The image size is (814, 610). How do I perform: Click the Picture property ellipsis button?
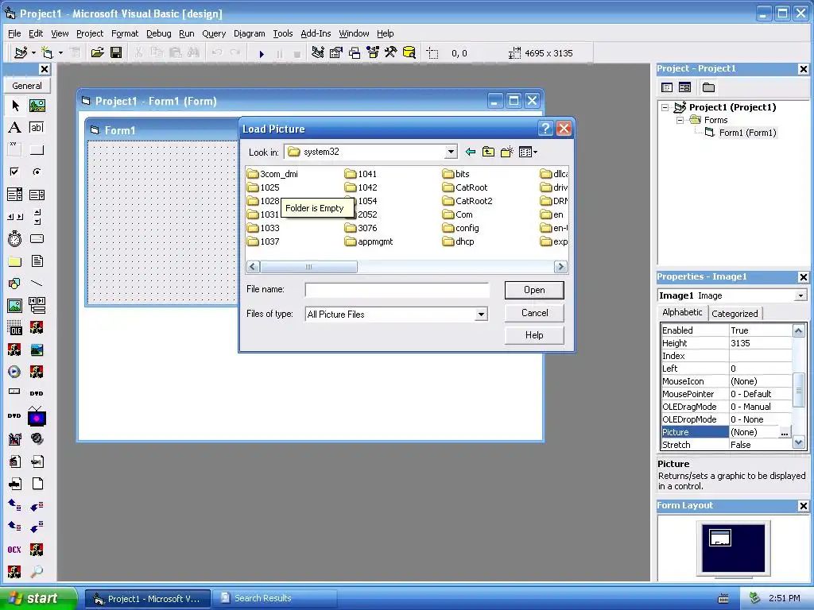[785, 432]
